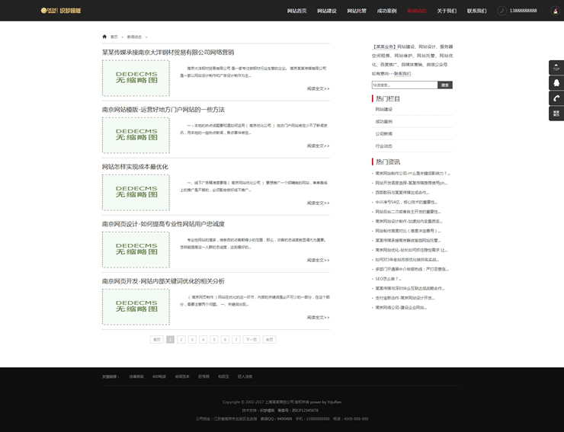Open 联系我们 in the top navigation
The height and width of the screenshot is (432, 564).
476,11
